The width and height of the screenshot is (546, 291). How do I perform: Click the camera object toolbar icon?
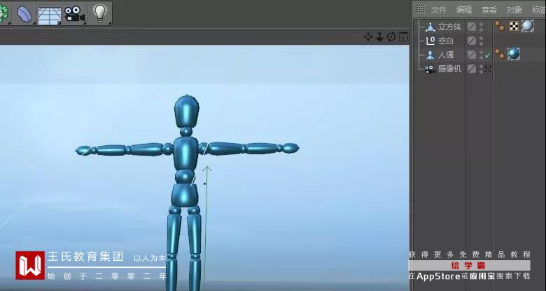click(x=74, y=14)
